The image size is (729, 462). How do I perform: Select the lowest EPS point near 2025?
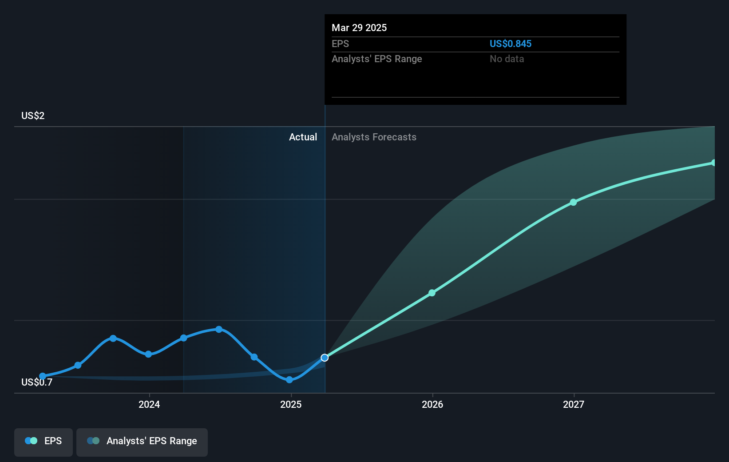coord(289,380)
